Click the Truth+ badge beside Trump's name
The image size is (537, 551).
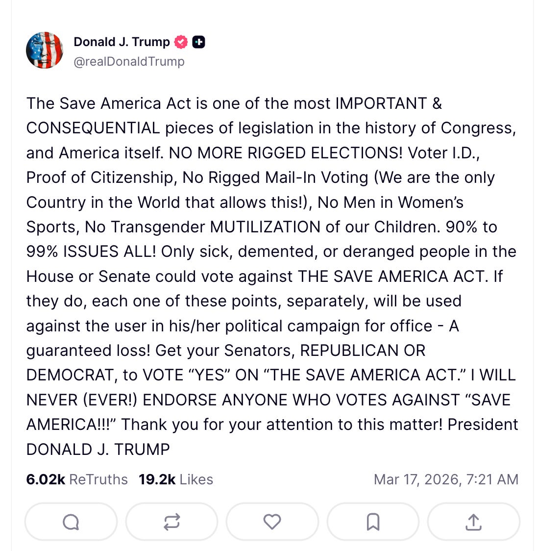point(198,42)
